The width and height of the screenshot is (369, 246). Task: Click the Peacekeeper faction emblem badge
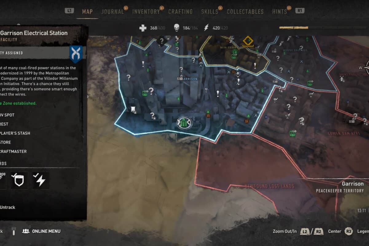tap(76, 54)
